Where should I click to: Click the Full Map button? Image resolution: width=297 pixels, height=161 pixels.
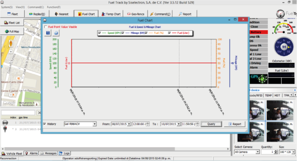pos(12,31)
